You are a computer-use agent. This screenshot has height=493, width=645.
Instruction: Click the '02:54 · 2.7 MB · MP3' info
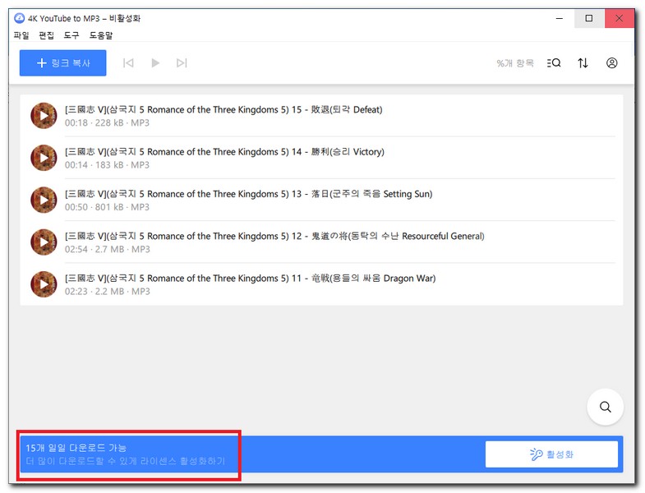pos(108,249)
